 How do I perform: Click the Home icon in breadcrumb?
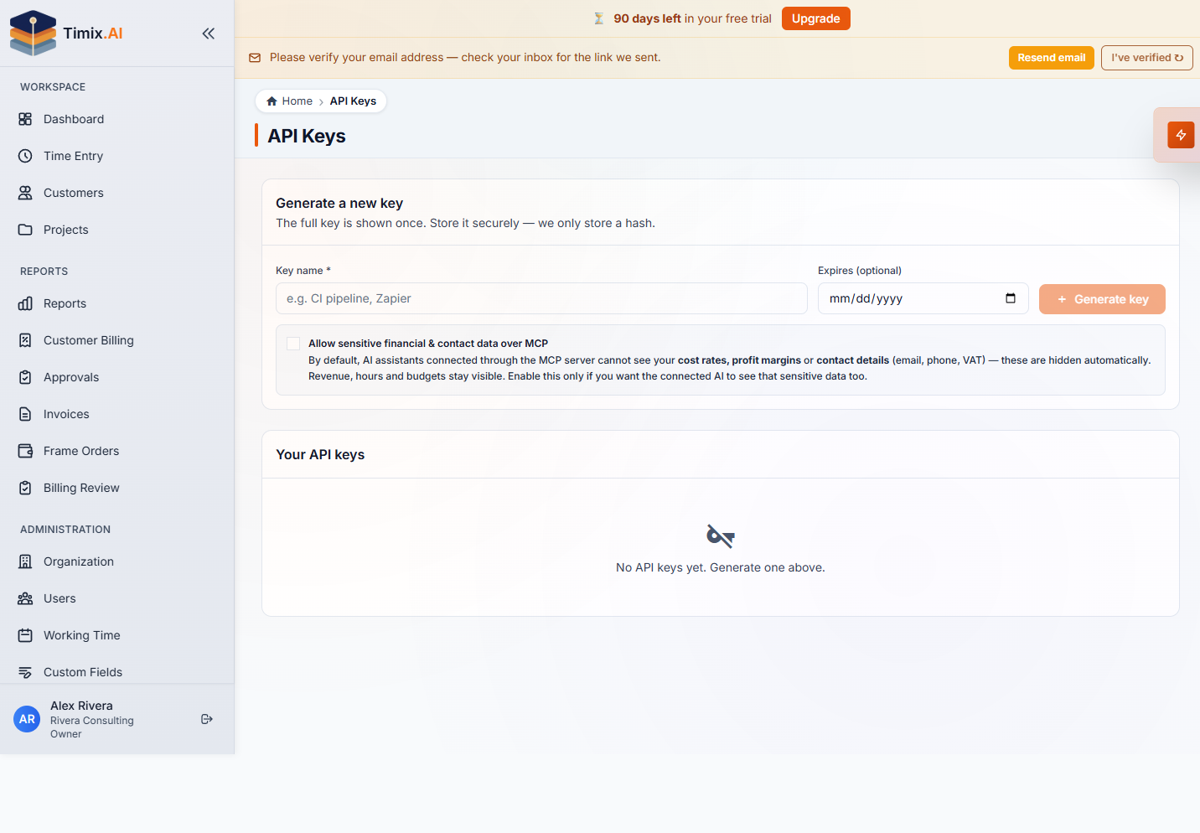(272, 101)
